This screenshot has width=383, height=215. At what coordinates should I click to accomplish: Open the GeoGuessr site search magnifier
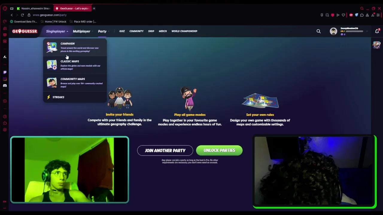[319, 31]
